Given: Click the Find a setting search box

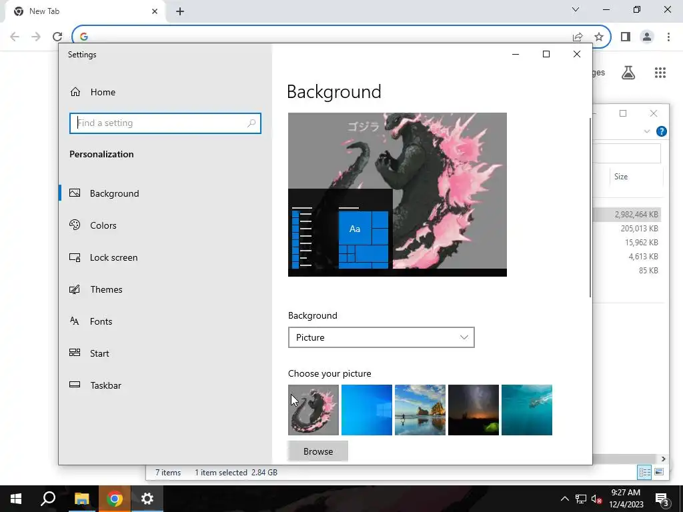Looking at the screenshot, I should pos(165,123).
